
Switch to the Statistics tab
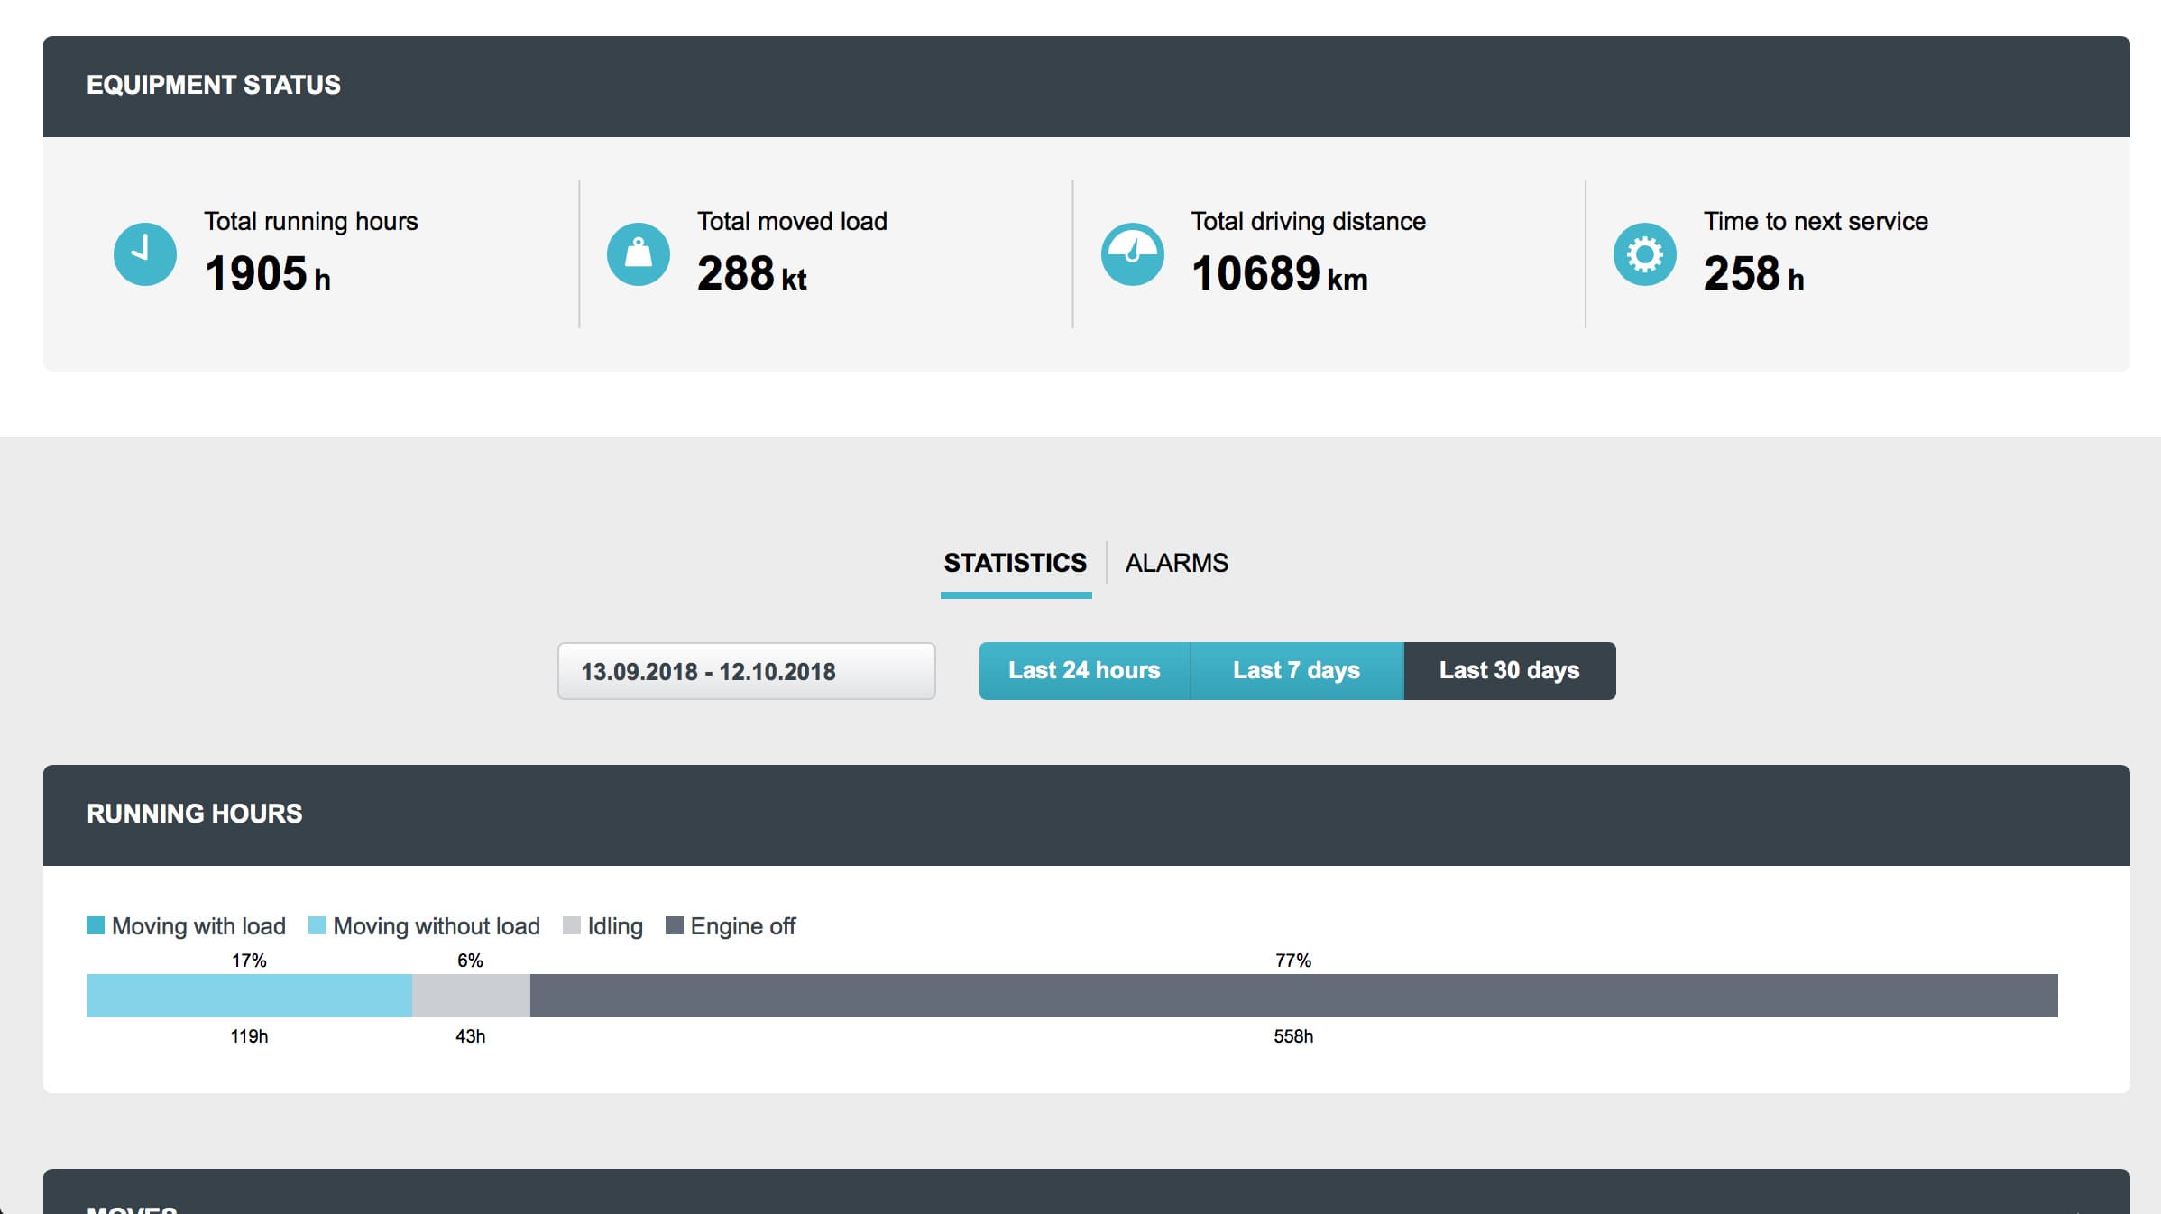point(1015,563)
